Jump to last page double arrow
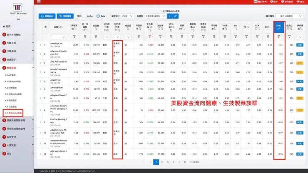 coord(185,162)
